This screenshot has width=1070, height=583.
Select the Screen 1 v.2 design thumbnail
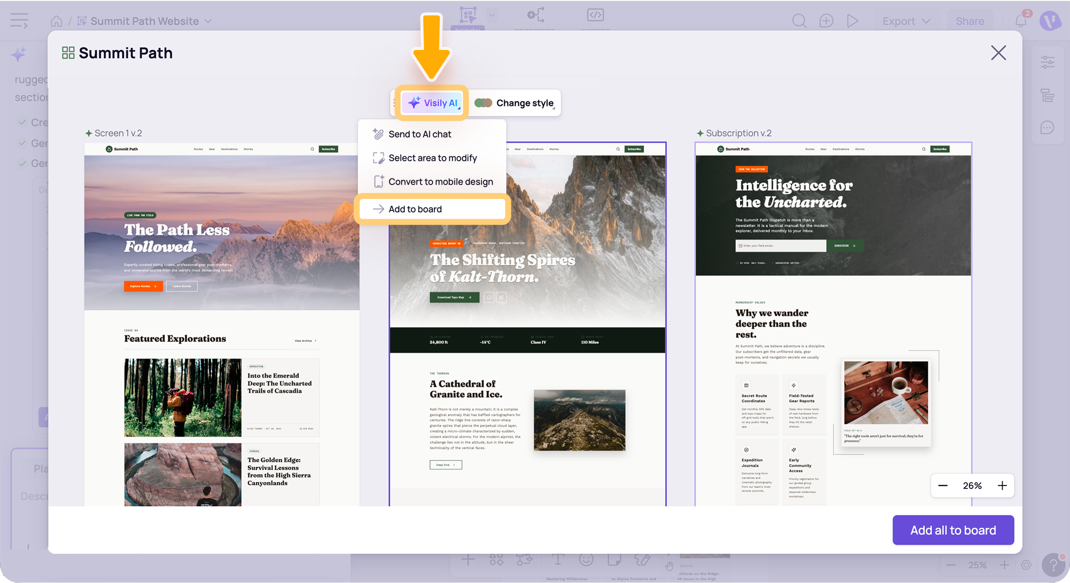coord(222,325)
